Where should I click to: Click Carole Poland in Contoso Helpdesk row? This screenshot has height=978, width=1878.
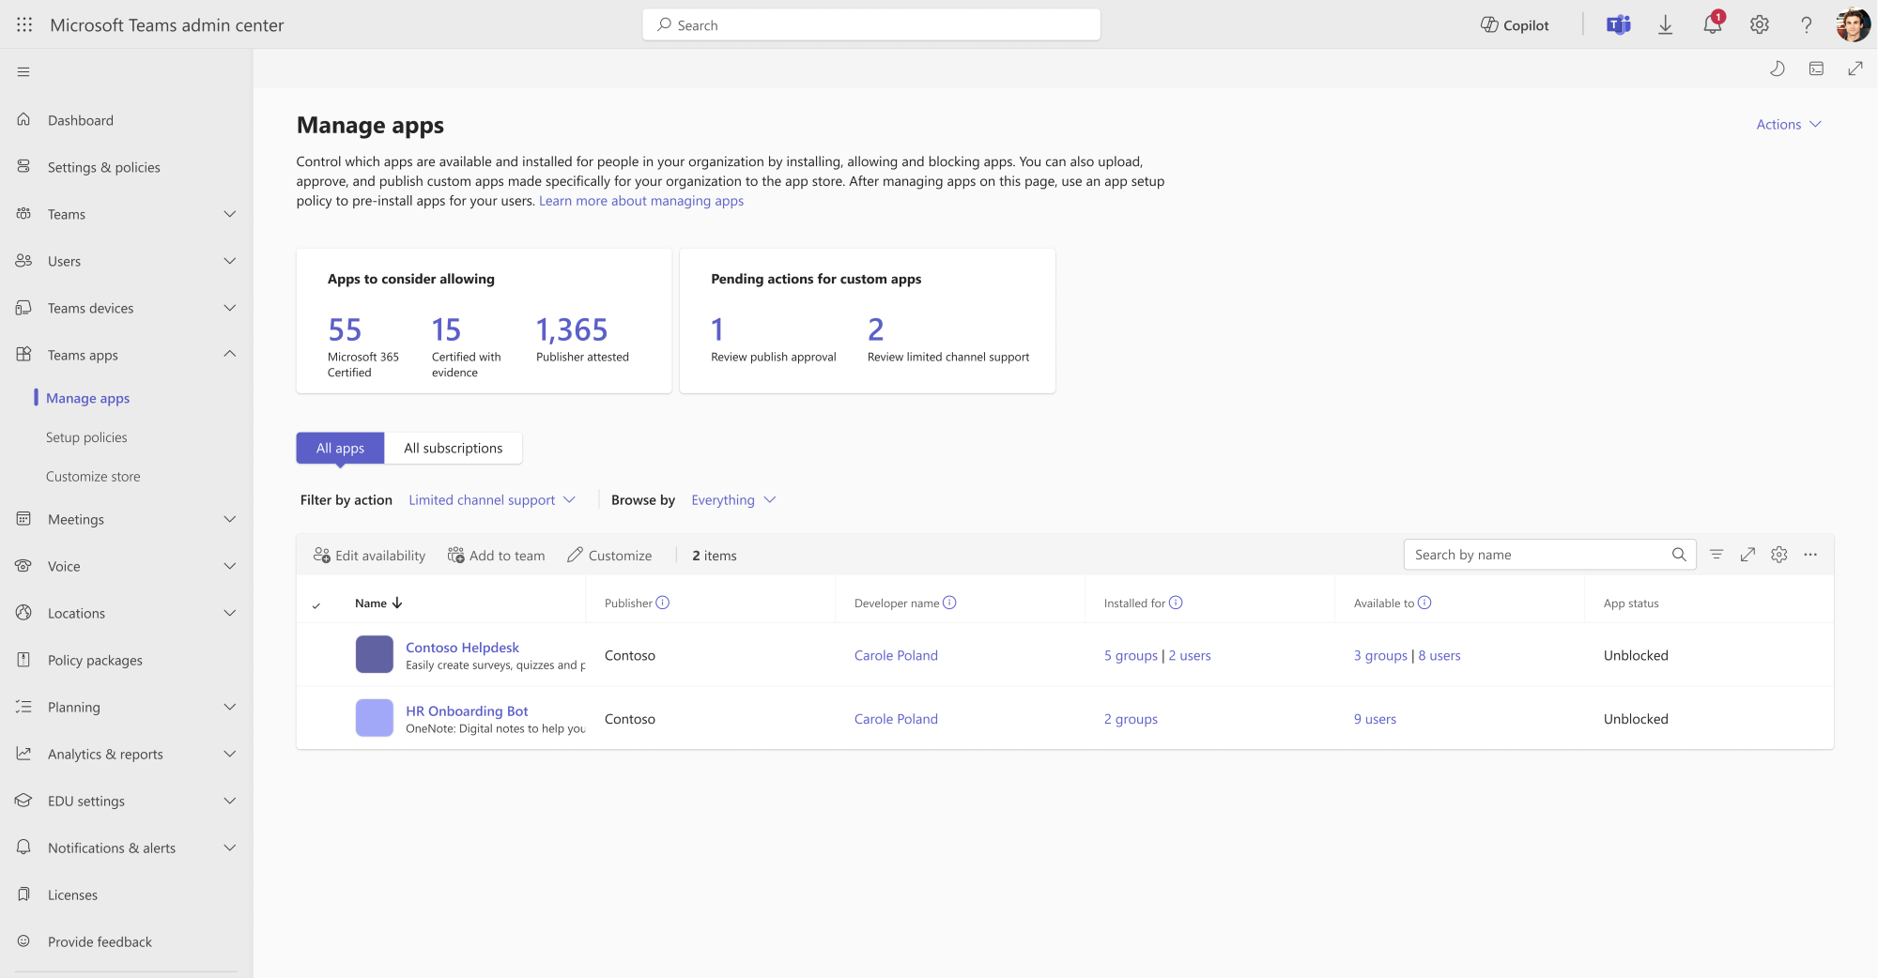pyautogui.click(x=896, y=655)
